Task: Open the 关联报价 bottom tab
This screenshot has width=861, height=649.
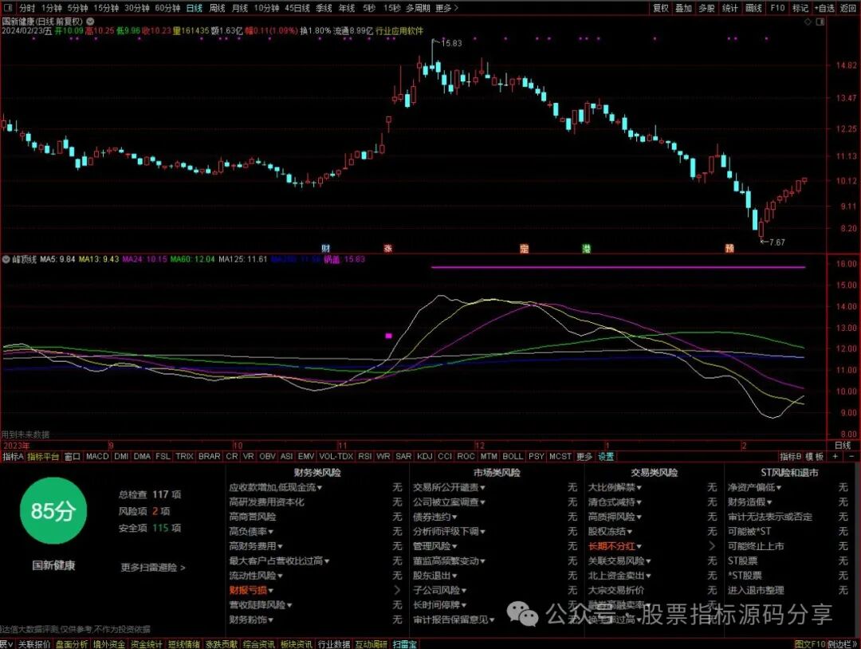Action: click(x=34, y=644)
